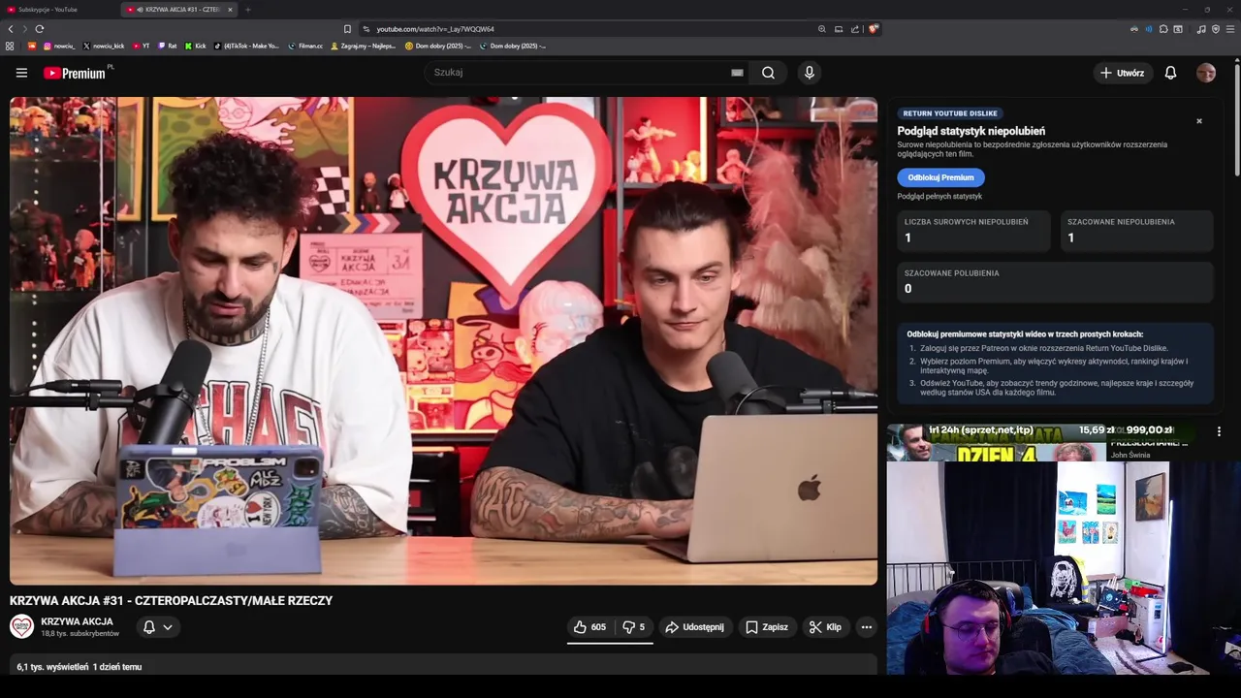Open more actions three-dot menu under video
Viewport: 1241px width, 698px height.
[x=867, y=627]
